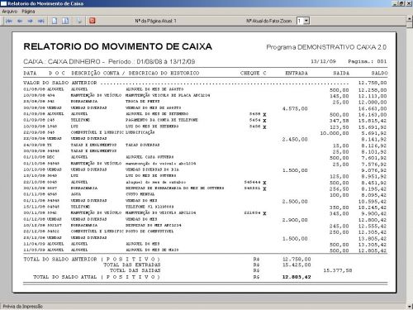Image resolution: width=413 pixels, height=310 pixels.
Task: Open the Fator Zoom dropdown arrow
Action: (x=306, y=21)
